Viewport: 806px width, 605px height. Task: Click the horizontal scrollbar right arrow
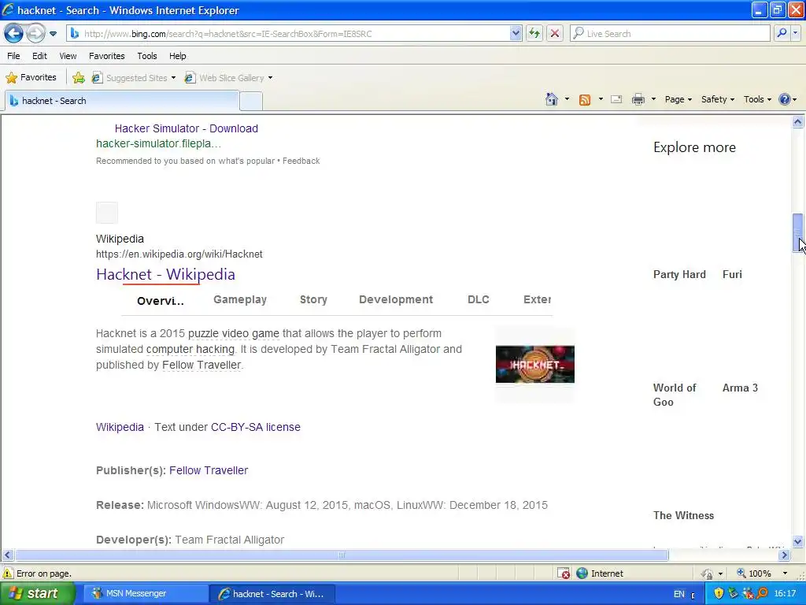pos(784,555)
